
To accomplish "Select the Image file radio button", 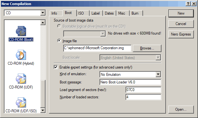I will pos(59,41).
